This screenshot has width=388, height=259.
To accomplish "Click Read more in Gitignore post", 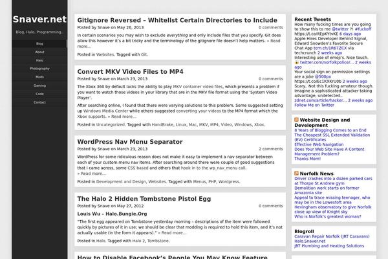I will pos(274,41).
